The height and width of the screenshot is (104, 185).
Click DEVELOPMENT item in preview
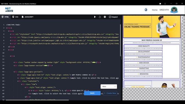(x=143, y=51)
